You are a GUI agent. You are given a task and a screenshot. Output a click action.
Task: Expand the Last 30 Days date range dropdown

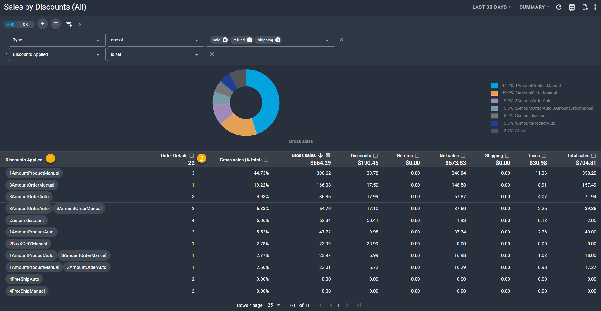click(x=492, y=7)
